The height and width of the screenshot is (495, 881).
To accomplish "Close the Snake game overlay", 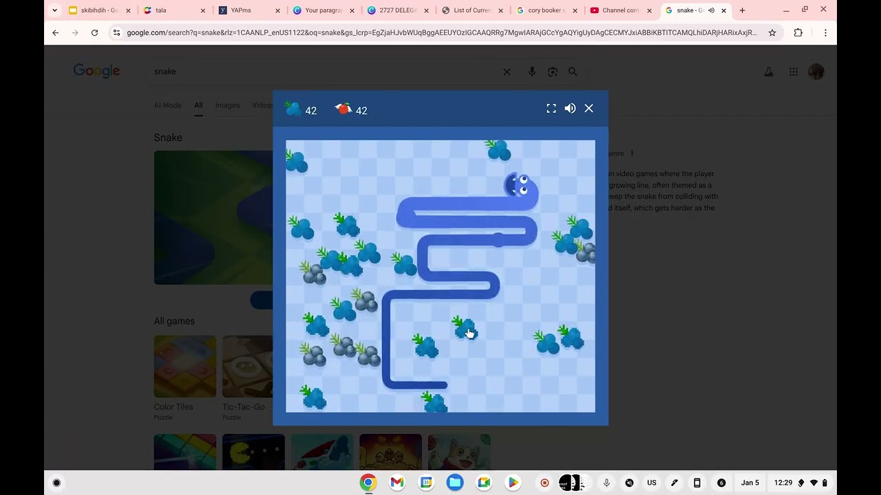I will 589,109.
